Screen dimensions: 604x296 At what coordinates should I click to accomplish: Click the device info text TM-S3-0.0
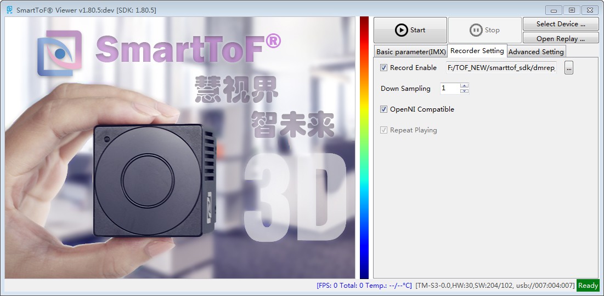click(x=495, y=286)
